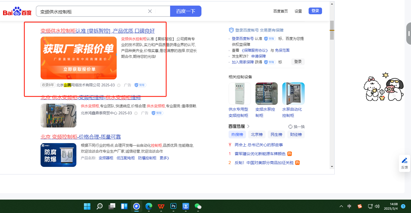
Task: Click the shield paw icon beside 登录百度帐号
Action: click(231, 30)
